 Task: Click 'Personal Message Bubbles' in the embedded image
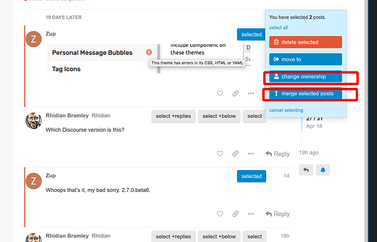[92, 53]
